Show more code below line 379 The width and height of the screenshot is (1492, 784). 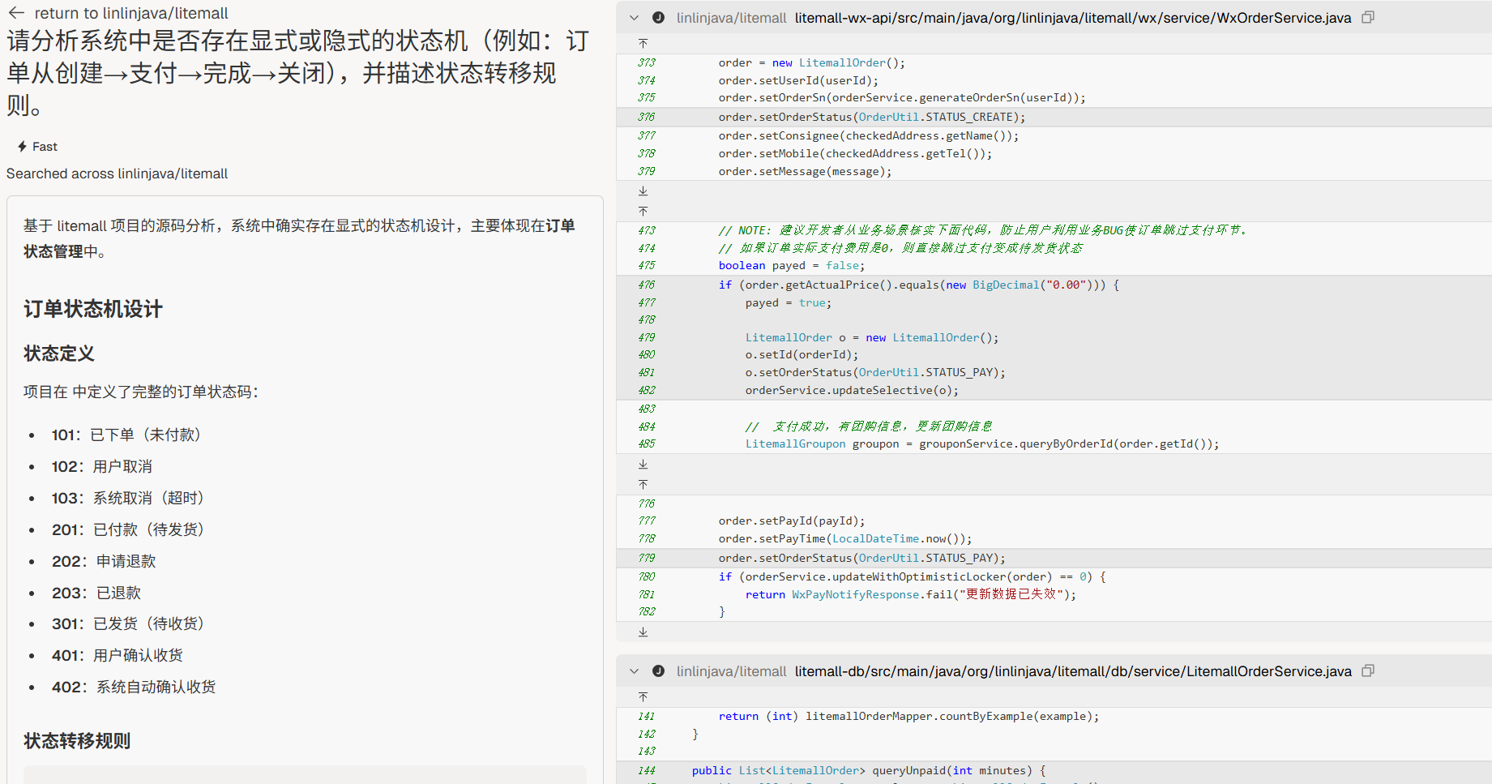point(643,191)
